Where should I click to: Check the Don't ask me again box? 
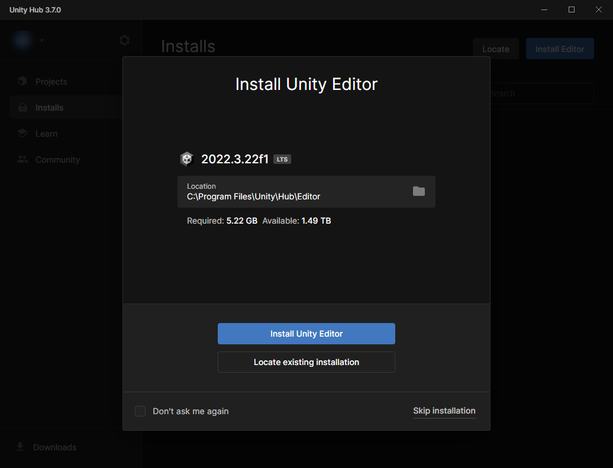tap(140, 411)
